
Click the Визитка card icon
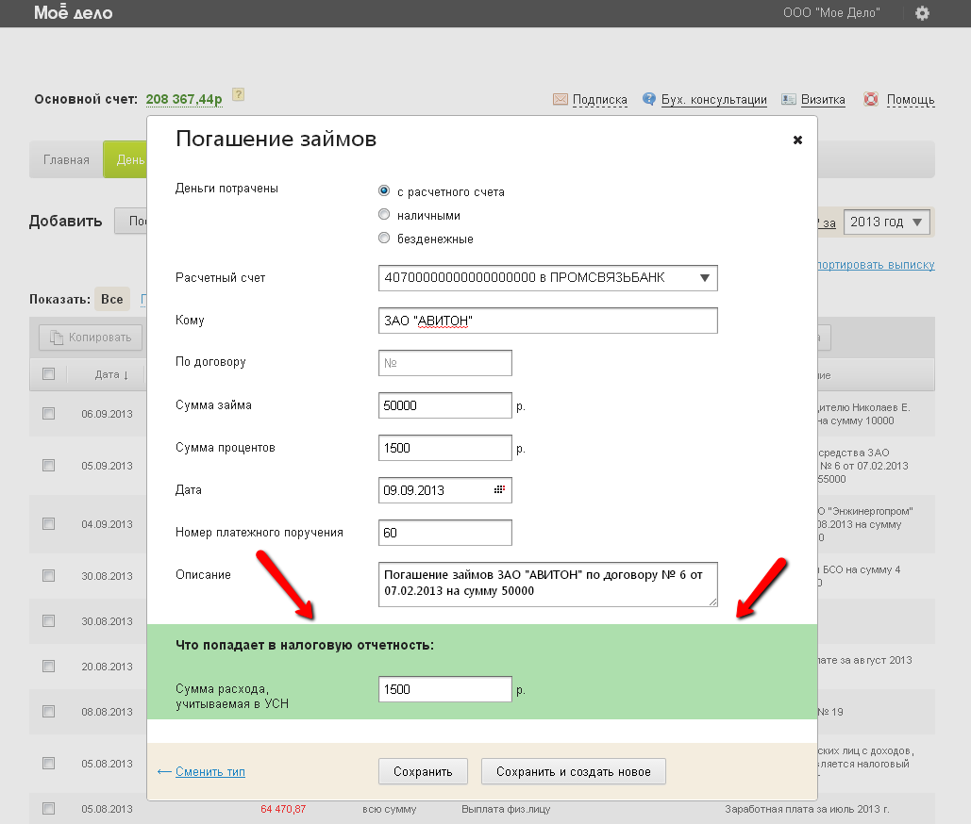788,99
